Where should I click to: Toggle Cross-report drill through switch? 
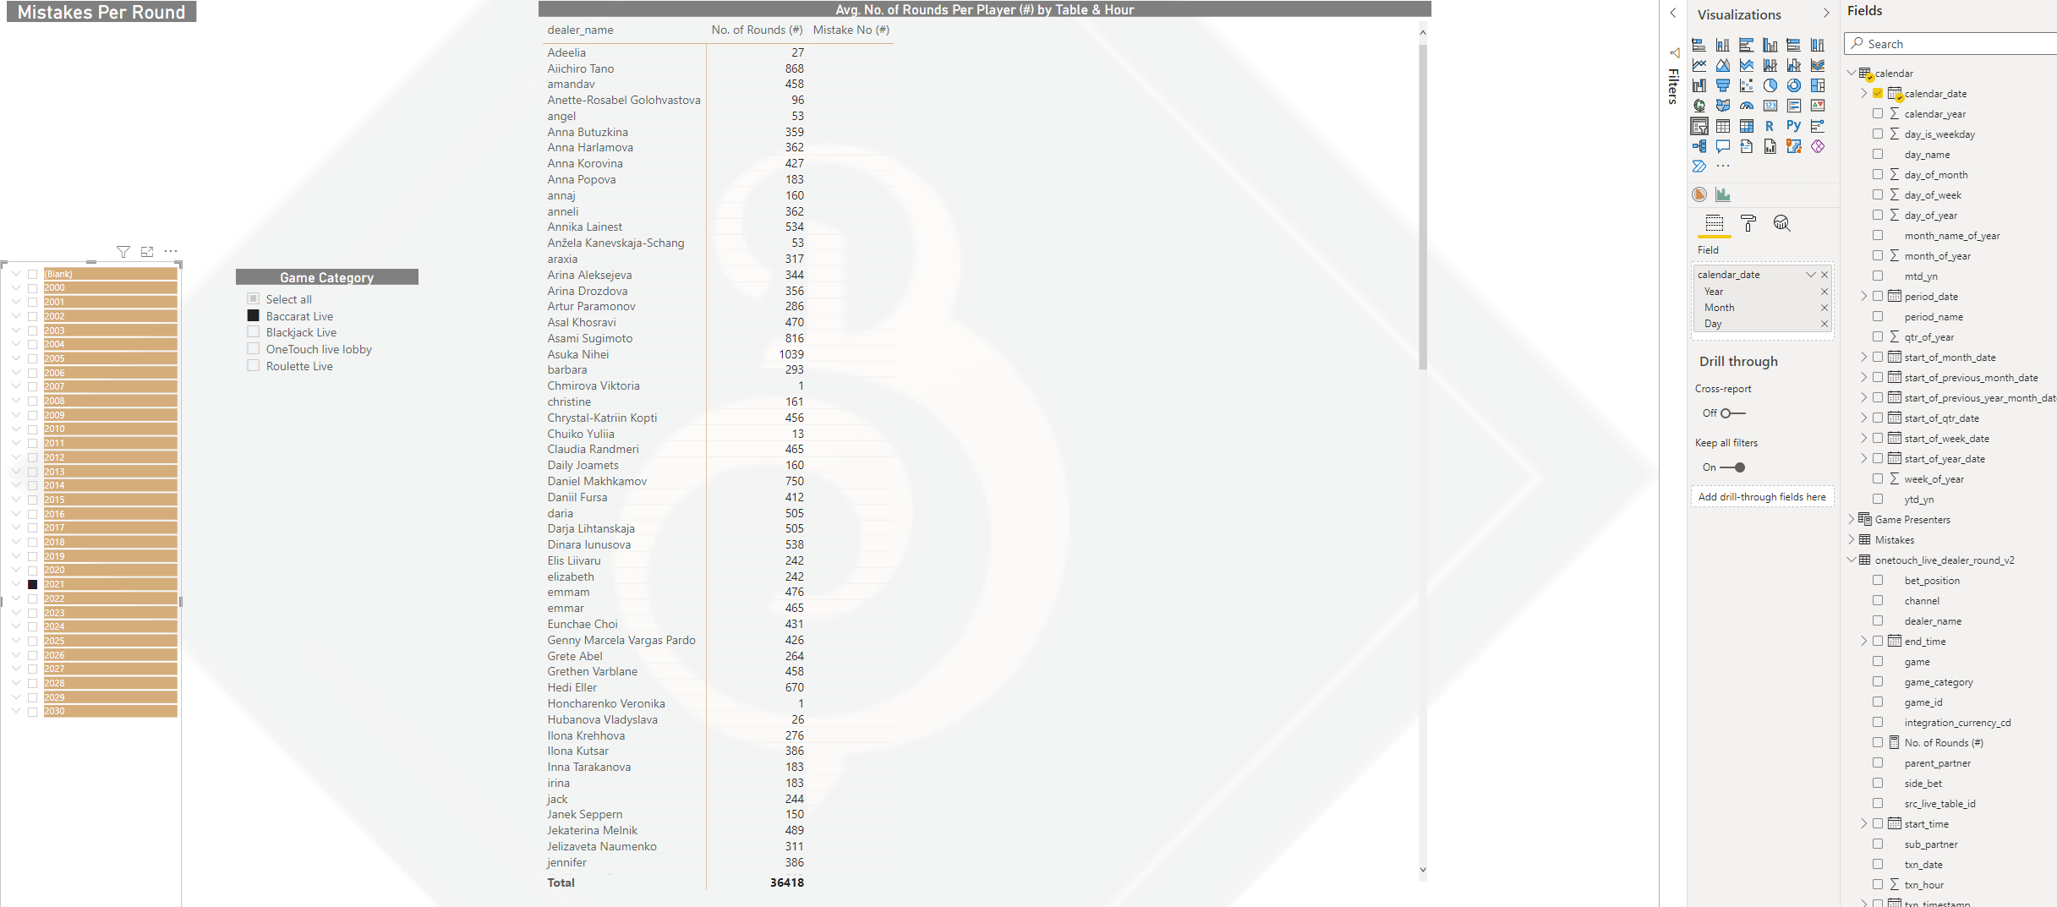(1731, 413)
